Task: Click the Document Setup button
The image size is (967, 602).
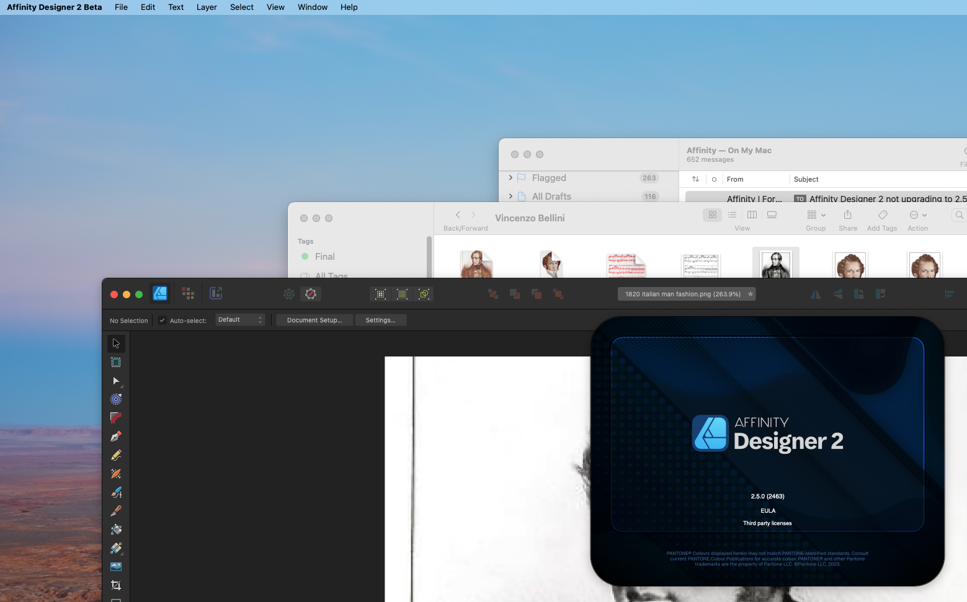Action: (x=314, y=320)
